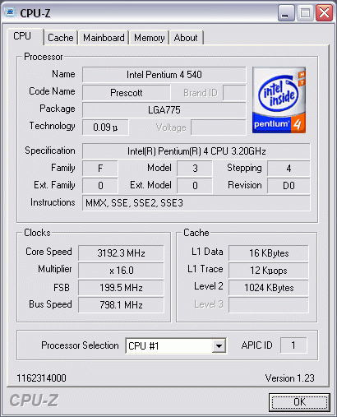Select the CPU tab
Viewport: 337px width, 417px height.
coord(22,36)
